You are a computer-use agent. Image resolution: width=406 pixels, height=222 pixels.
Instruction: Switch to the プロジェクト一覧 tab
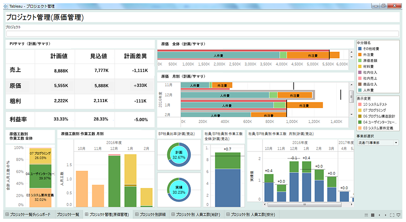(x=67, y=214)
